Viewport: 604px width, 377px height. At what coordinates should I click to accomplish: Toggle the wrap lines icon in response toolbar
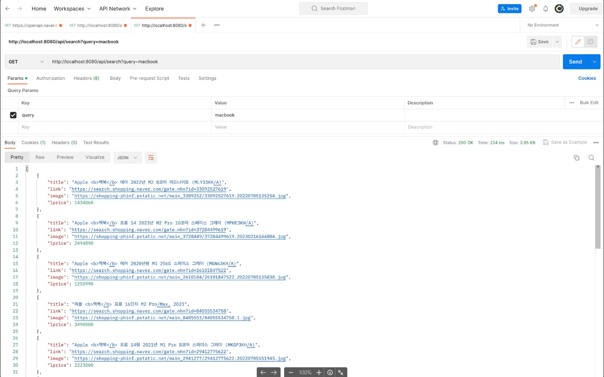(x=151, y=158)
